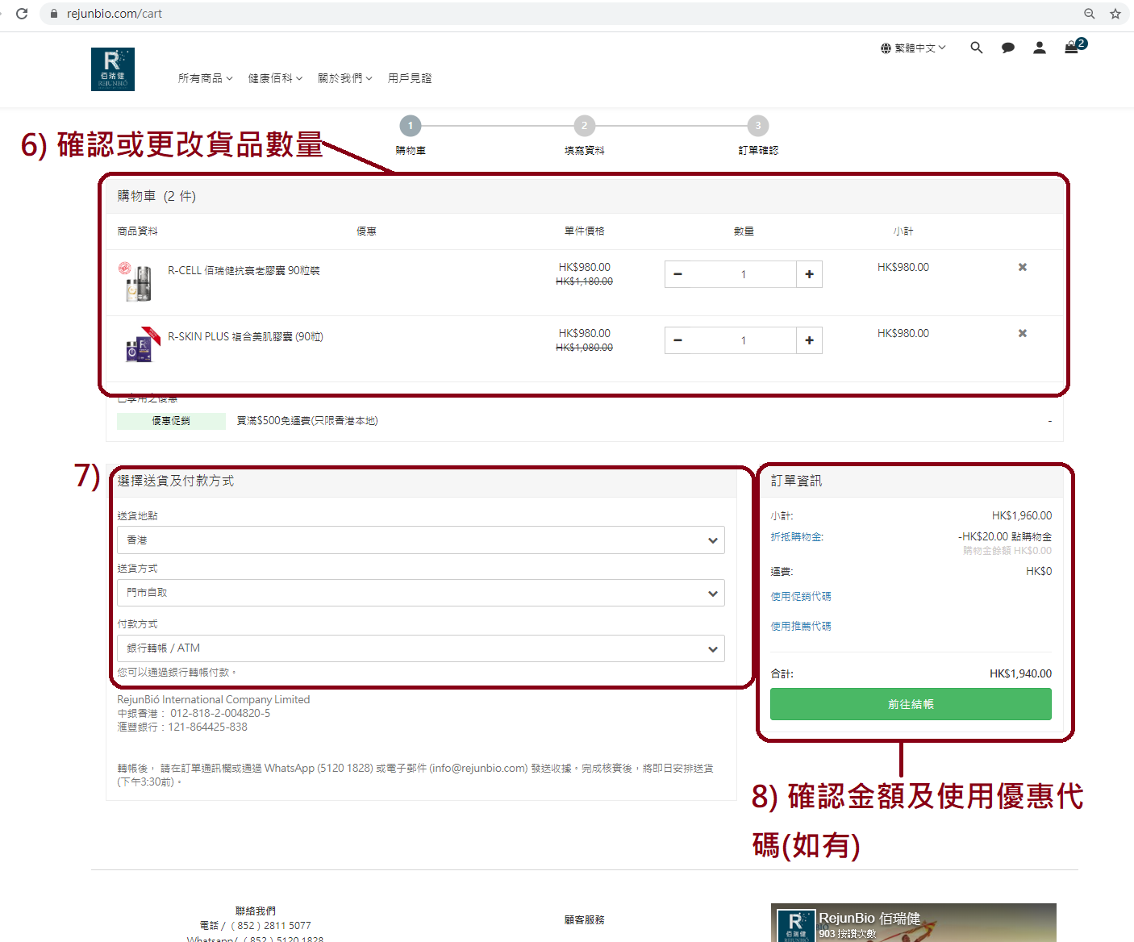Open the site search magnifier icon
1134x942 pixels.
point(977,48)
